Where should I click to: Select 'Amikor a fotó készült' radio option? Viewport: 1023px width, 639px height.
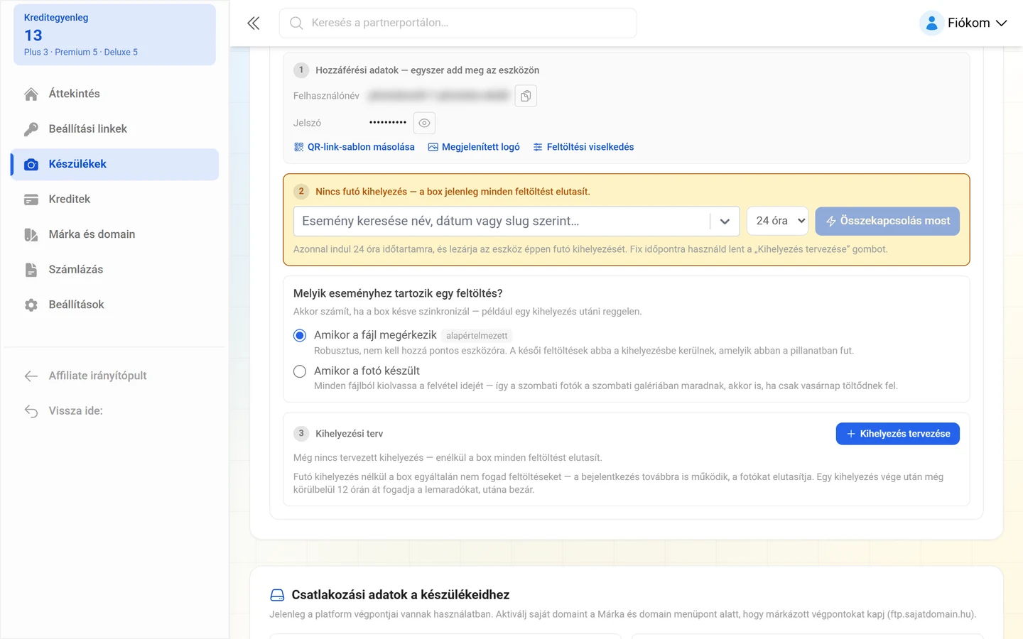pyautogui.click(x=300, y=371)
